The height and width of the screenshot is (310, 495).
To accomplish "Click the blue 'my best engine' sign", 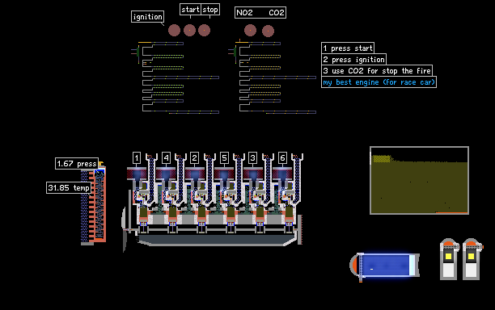I will [379, 82].
